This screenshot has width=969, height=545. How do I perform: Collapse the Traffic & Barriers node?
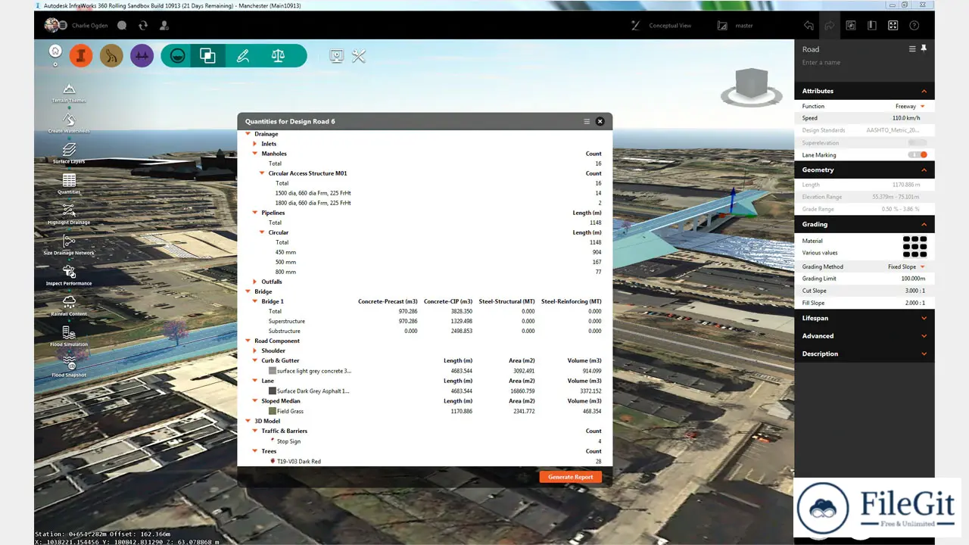click(255, 431)
